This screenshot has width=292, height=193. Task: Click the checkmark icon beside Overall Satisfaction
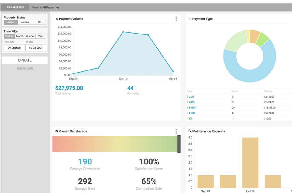[57, 131]
